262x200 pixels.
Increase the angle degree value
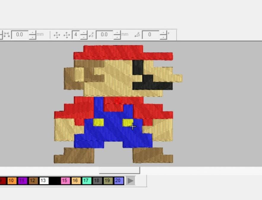click(163, 33)
